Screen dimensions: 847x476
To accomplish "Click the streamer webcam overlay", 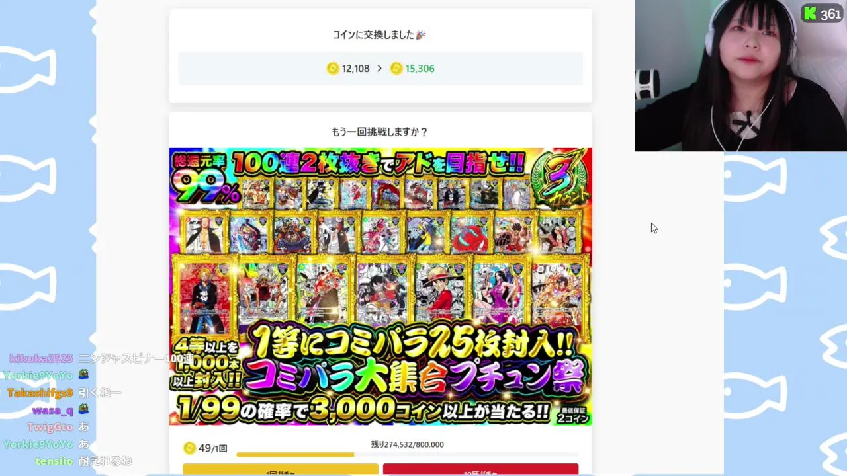I will coord(741,76).
